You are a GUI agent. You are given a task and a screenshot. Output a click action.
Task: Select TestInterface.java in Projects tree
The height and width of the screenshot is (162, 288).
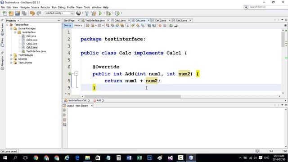(x=36, y=51)
